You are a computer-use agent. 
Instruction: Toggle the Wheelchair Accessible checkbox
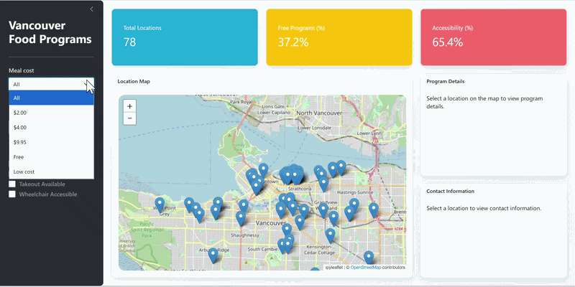click(x=12, y=194)
